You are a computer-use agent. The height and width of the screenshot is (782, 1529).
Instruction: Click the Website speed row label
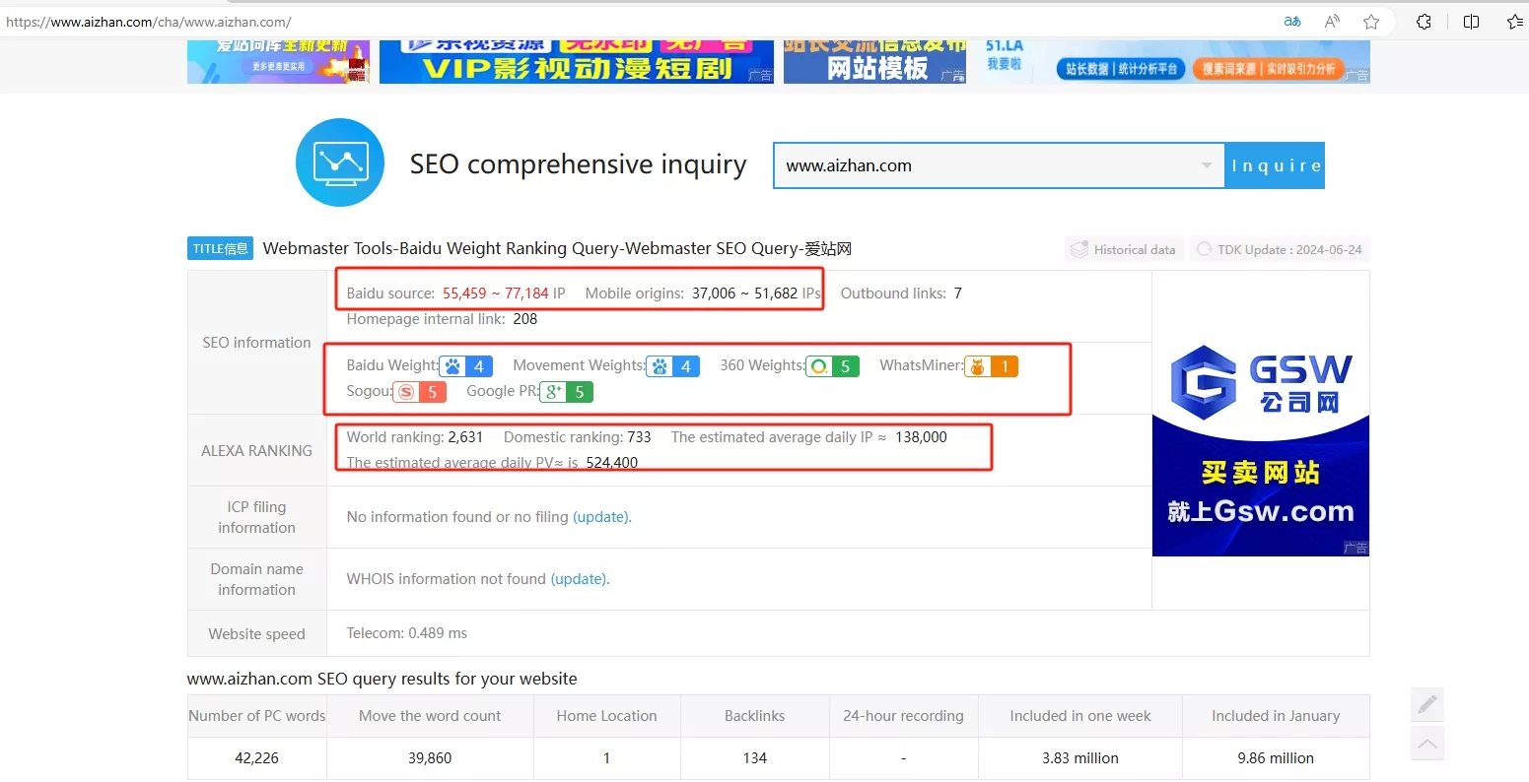tap(256, 634)
